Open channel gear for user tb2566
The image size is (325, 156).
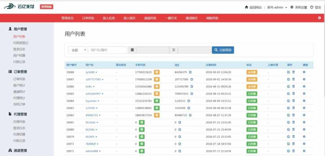(x=304, y=129)
